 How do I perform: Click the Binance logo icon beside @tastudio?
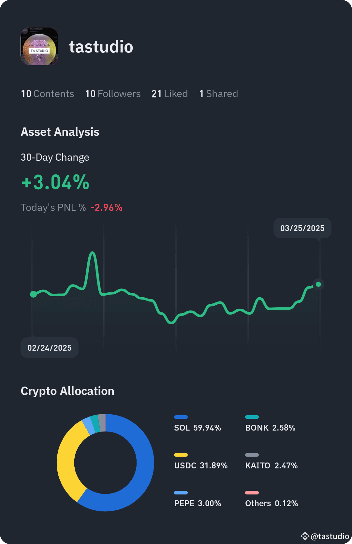(x=305, y=536)
